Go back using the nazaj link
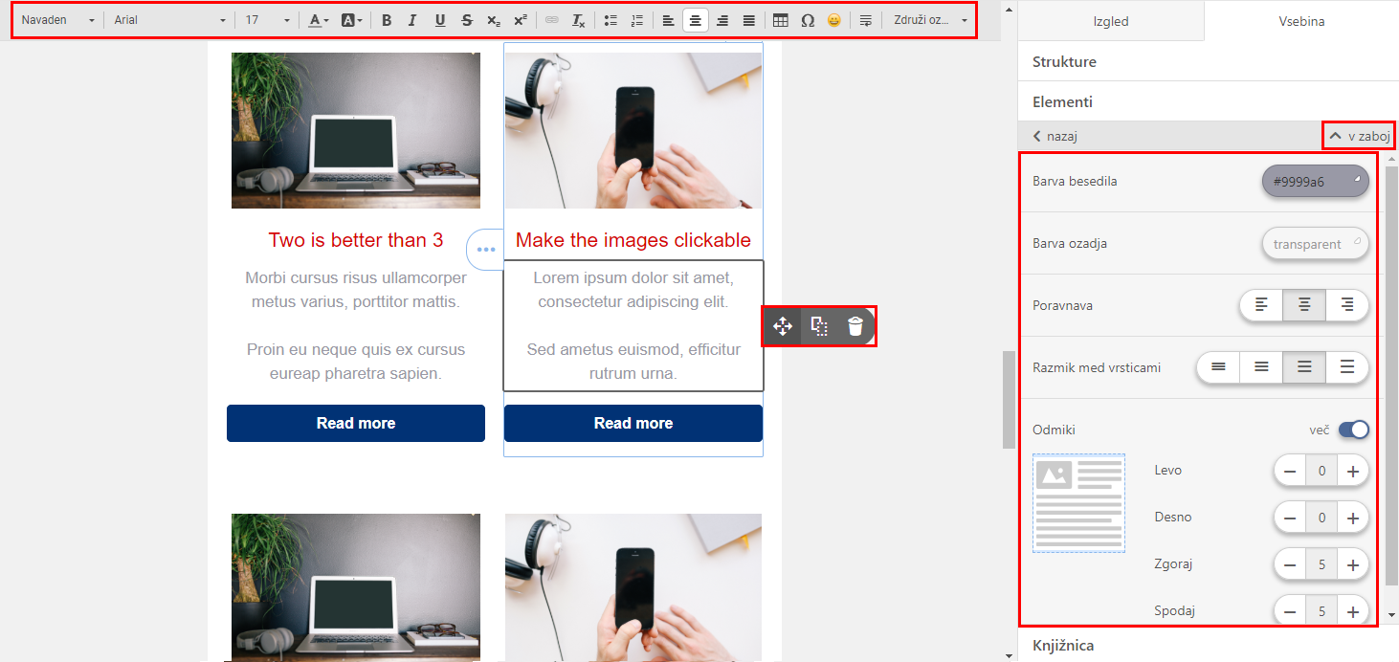 click(1055, 137)
